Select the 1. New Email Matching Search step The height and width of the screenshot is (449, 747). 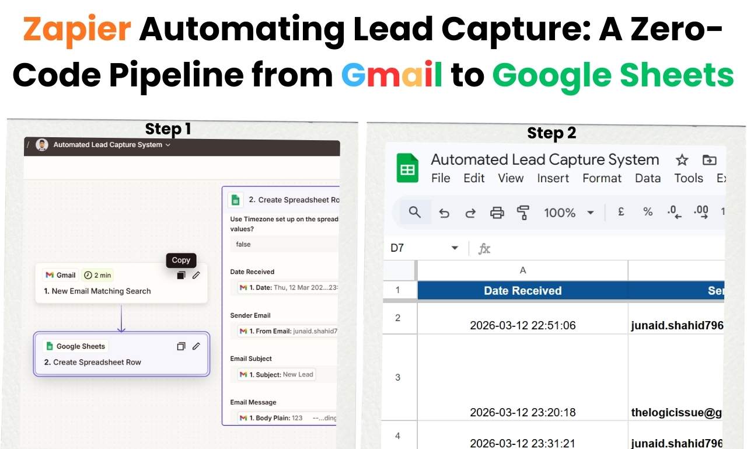click(x=121, y=283)
